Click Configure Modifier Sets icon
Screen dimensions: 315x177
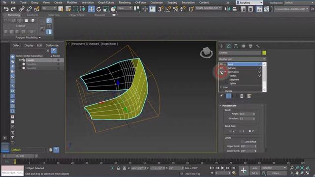[249, 96]
